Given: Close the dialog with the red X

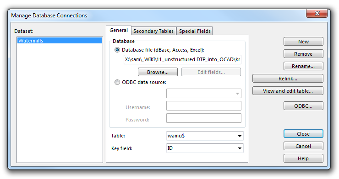Looking at the screenshot, I should click(x=317, y=13).
